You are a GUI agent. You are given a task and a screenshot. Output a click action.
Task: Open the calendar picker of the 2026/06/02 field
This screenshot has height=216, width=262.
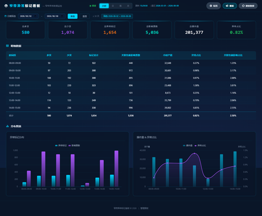pyautogui.click(x=36, y=16)
